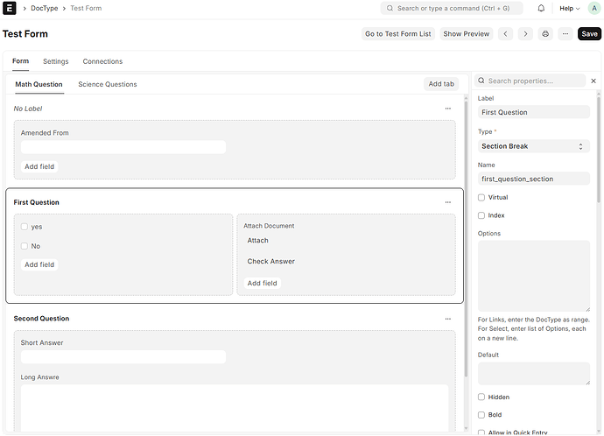This screenshot has height=436, width=604.
Task: Enable the Index checkbox
Action: 481,215
